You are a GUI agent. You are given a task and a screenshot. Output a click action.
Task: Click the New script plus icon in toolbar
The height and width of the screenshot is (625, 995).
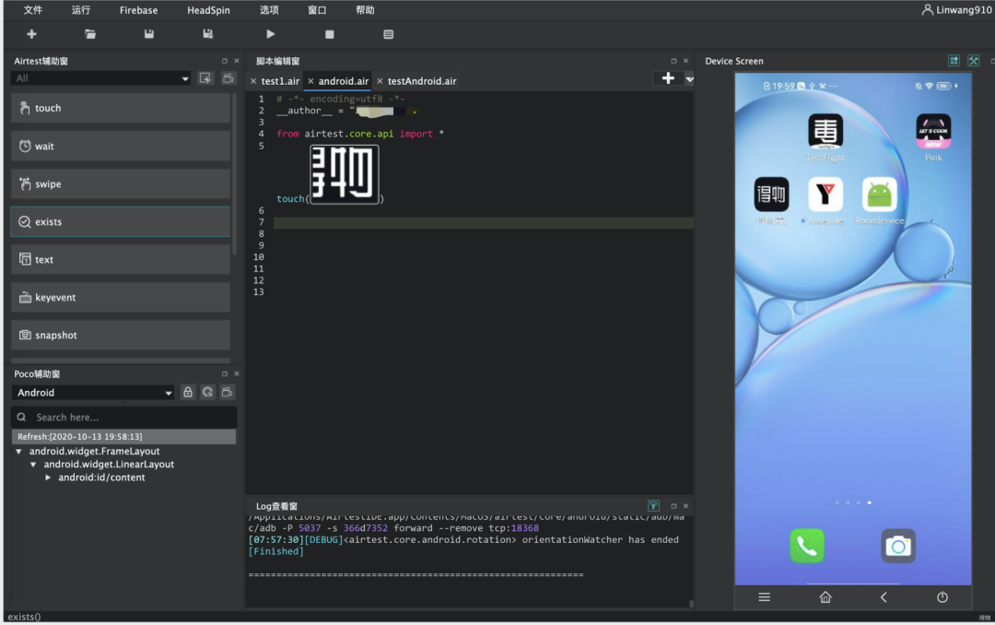(31, 34)
